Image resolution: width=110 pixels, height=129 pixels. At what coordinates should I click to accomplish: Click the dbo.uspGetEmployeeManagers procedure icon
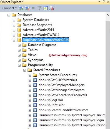pos(35,85)
